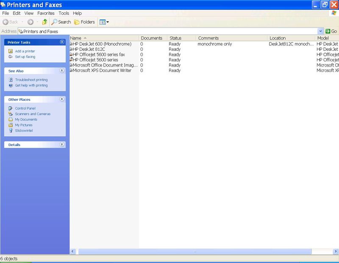This screenshot has width=339, height=263.
Task: Sort by the Documents column header
Action: [x=153, y=38]
